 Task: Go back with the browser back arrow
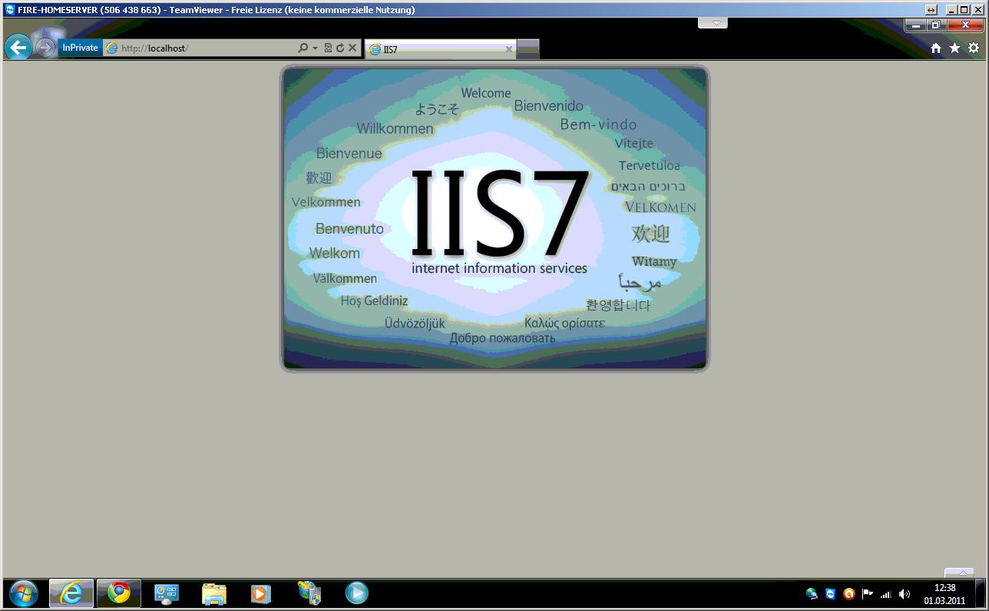(18, 48)
